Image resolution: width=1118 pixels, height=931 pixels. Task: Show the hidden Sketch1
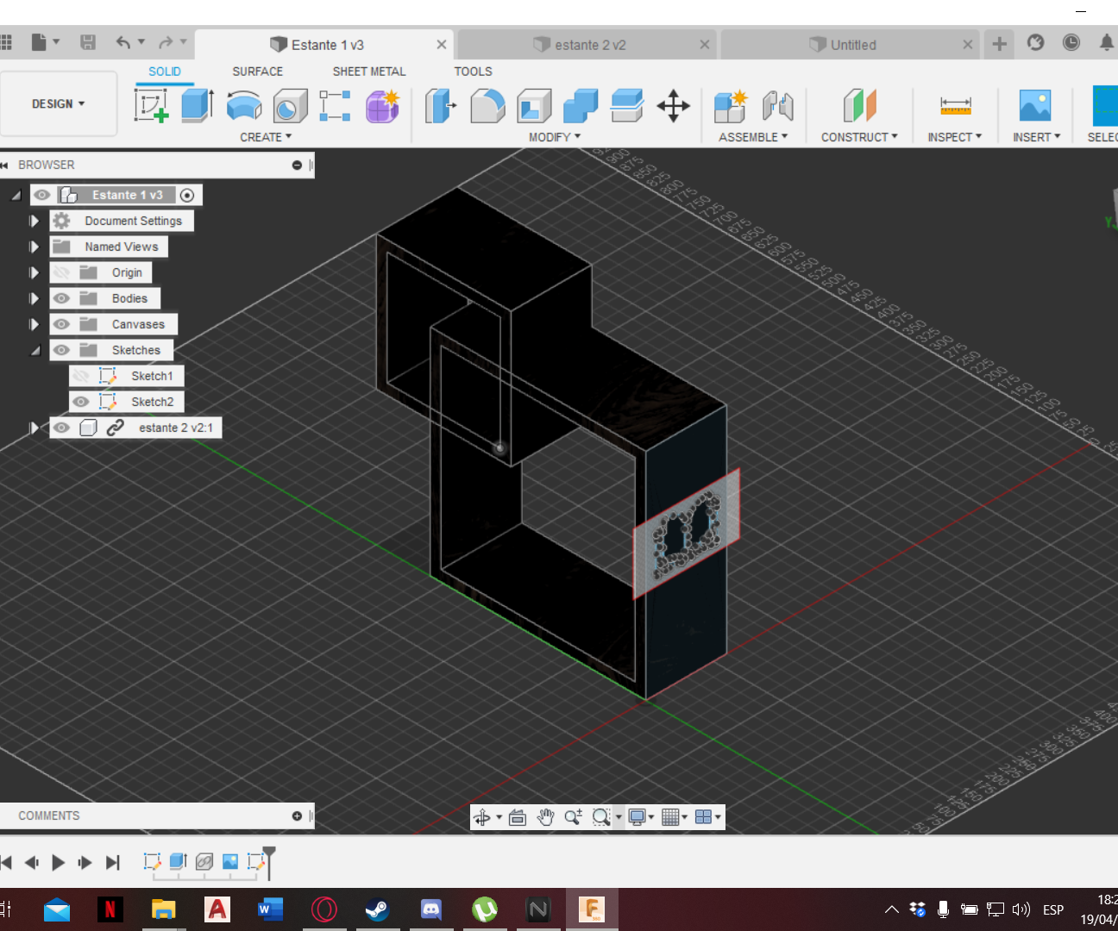coord(81,376)
